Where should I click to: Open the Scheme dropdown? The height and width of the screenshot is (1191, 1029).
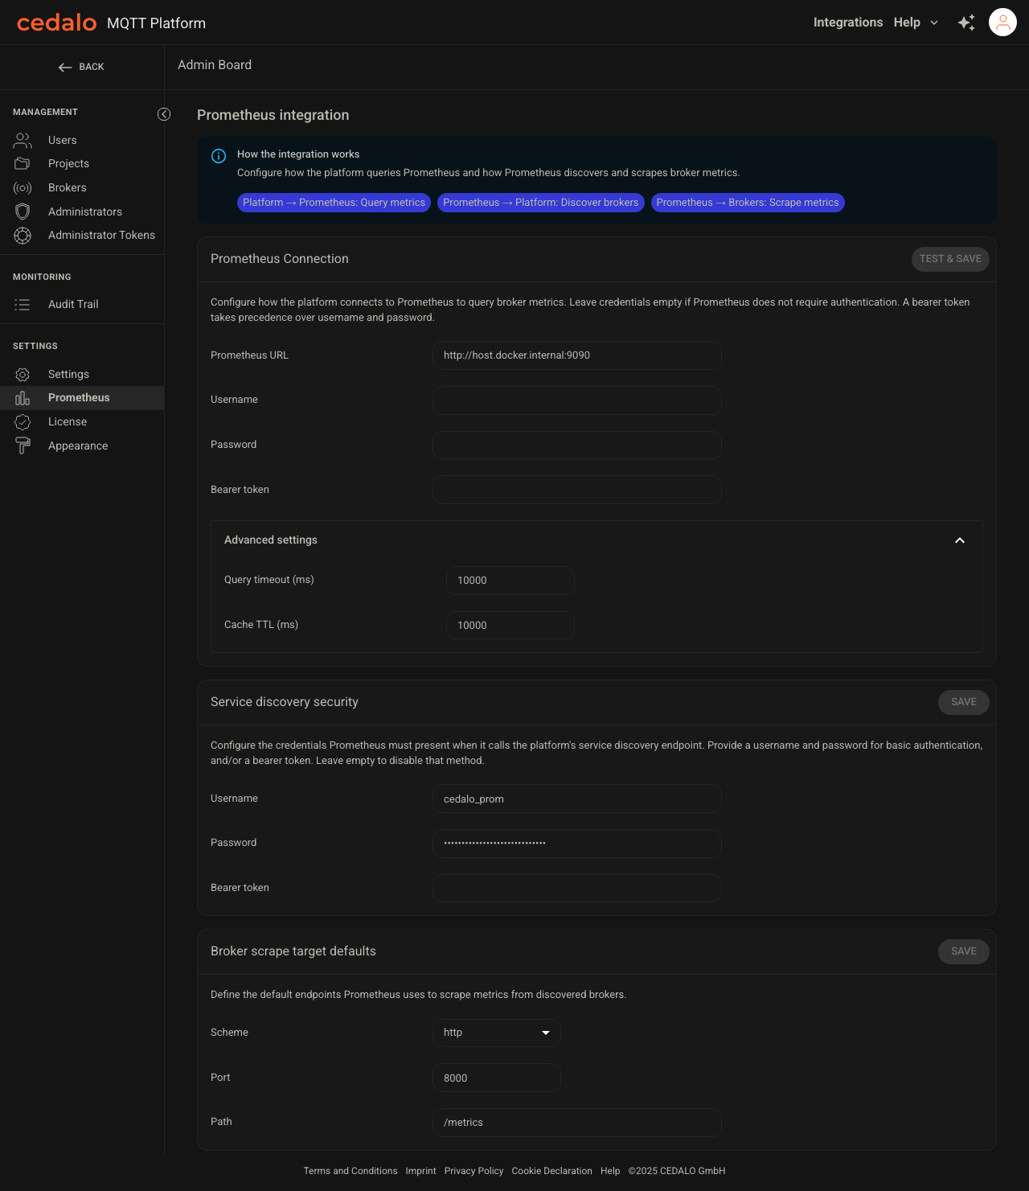tap(497, 1033)
